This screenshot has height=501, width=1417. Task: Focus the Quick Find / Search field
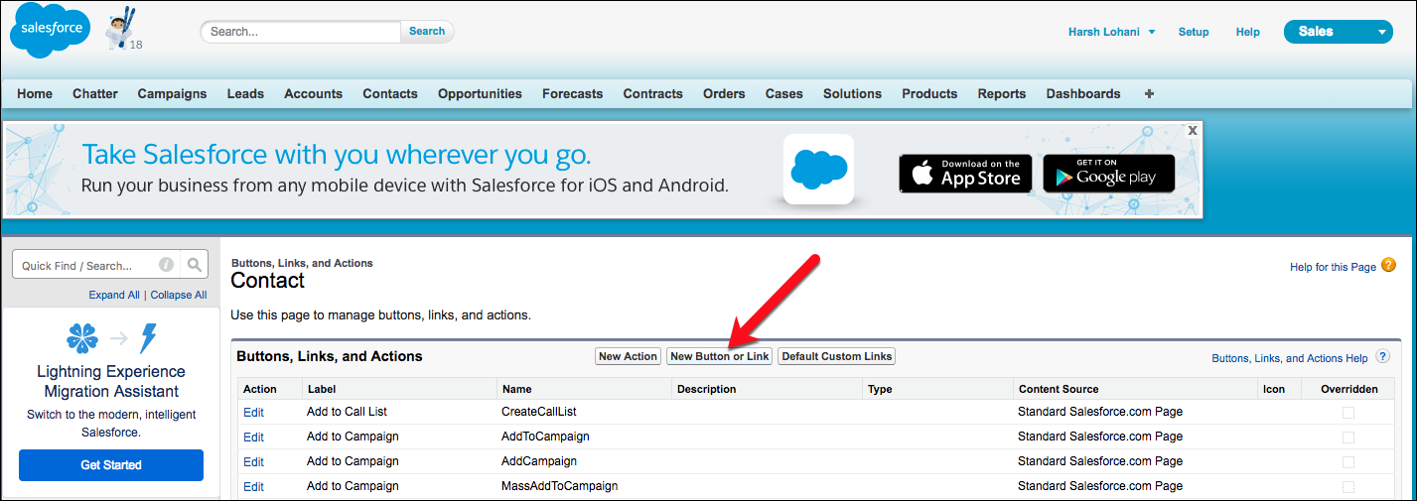[x=96, y=265]
